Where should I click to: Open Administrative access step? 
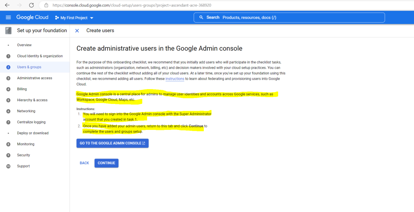click(35, 78)
